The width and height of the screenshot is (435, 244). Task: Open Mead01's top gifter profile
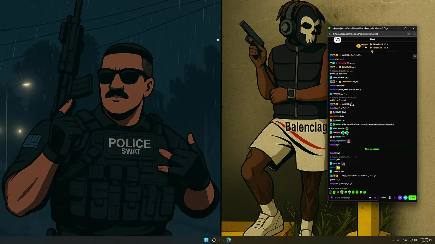(x=365, y=45)
